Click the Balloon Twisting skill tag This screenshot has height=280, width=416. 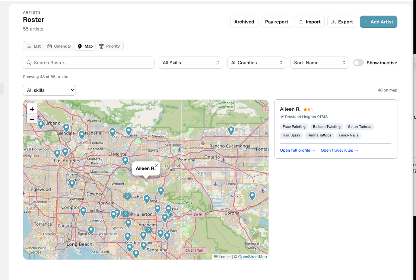click(327, 127)
